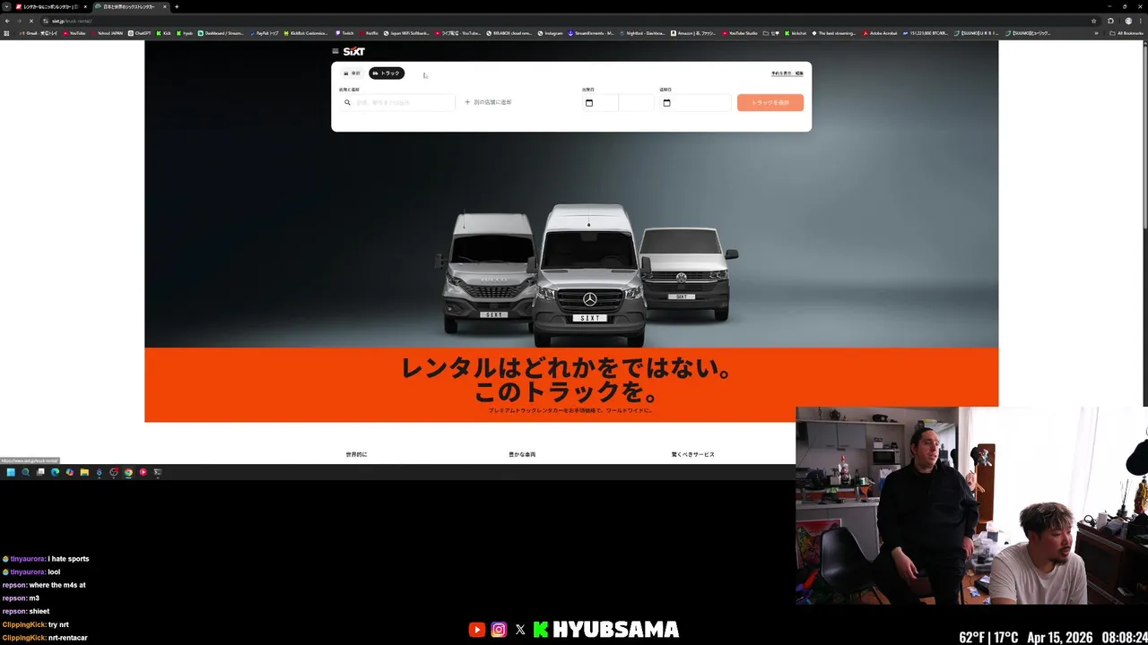This screenshot has width=1148, height=645.
Task: Click the browser forward arrow
Action: coord(19,21)
